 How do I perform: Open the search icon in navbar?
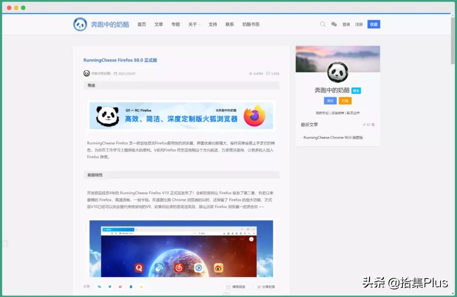323,24
